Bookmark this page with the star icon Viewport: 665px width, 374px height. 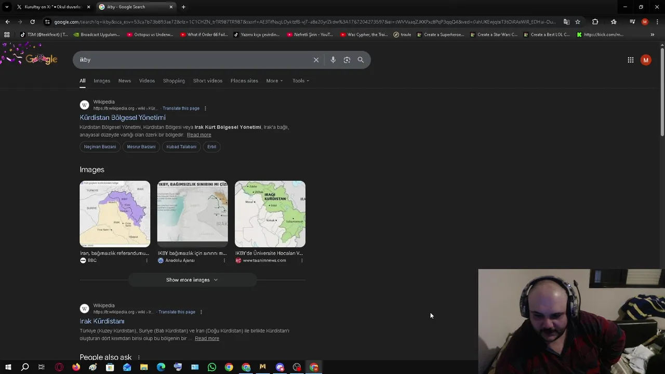pyautogui.click(x=578, y=22)
